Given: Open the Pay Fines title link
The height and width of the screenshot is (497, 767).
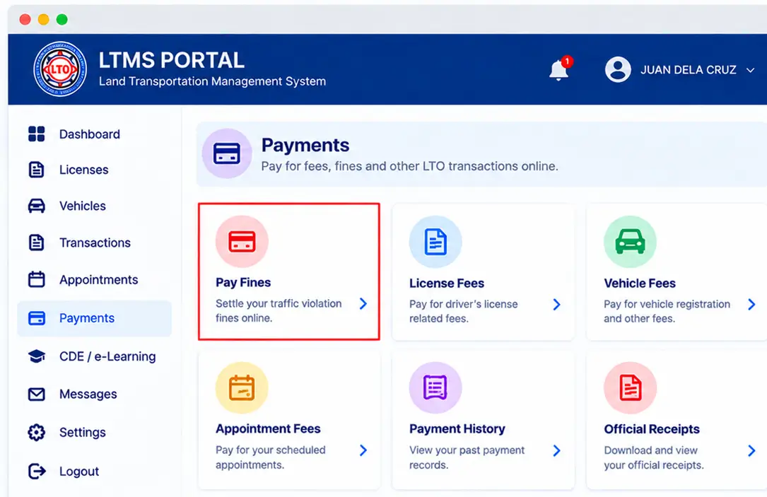Looking at the screenshot, I should click(x=243, y=282).
